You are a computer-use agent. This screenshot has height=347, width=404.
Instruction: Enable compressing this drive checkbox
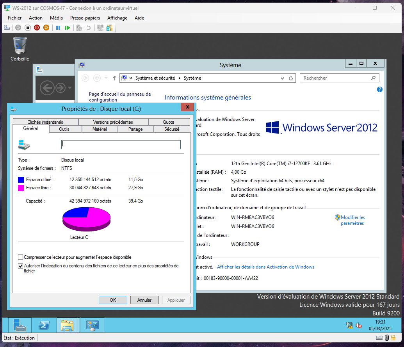21,257
